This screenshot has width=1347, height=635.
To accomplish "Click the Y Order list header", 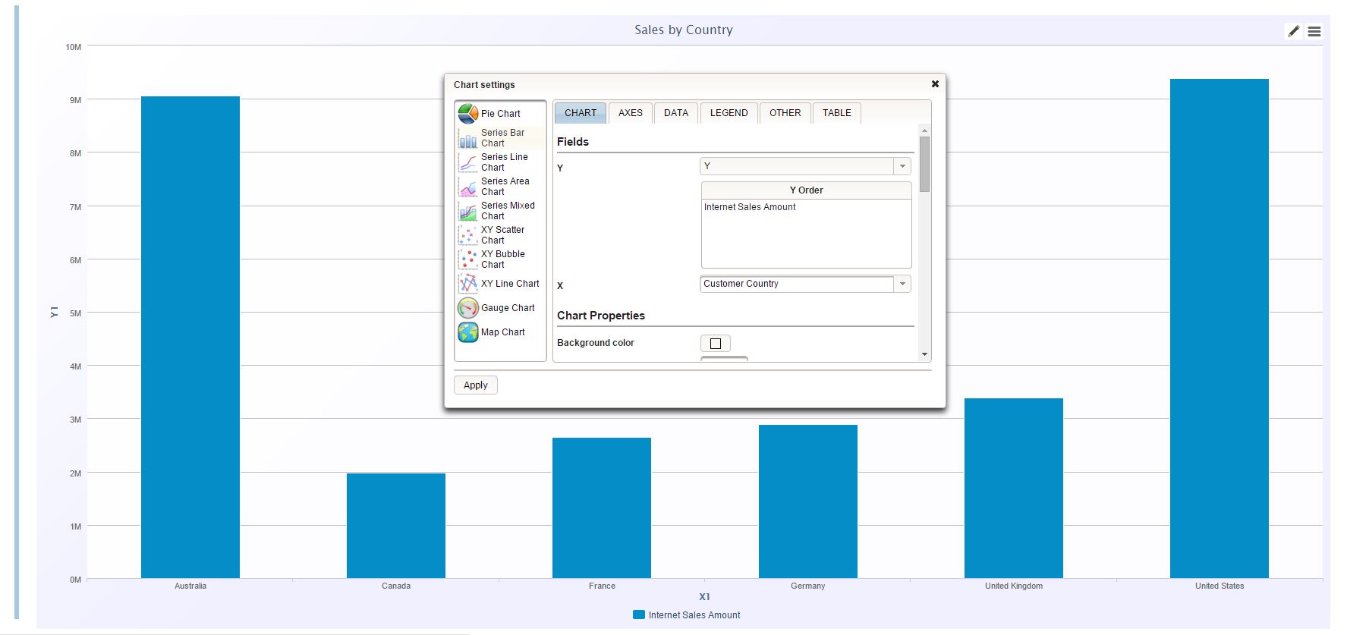I will (806, 190).
